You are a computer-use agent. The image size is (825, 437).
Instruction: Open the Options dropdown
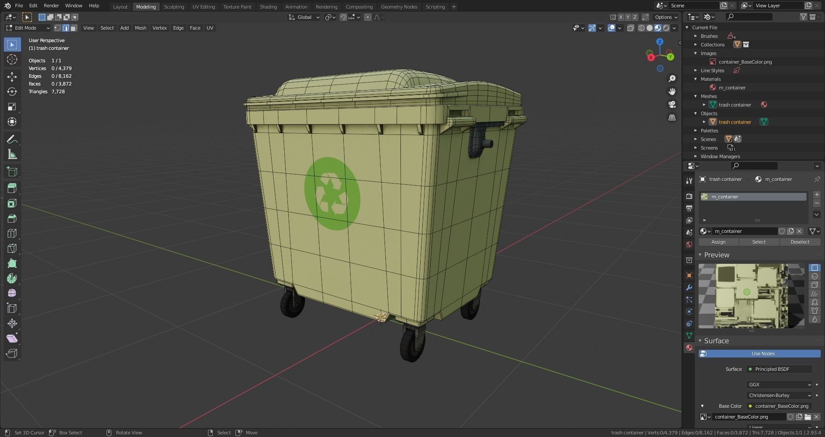point(666,17)
